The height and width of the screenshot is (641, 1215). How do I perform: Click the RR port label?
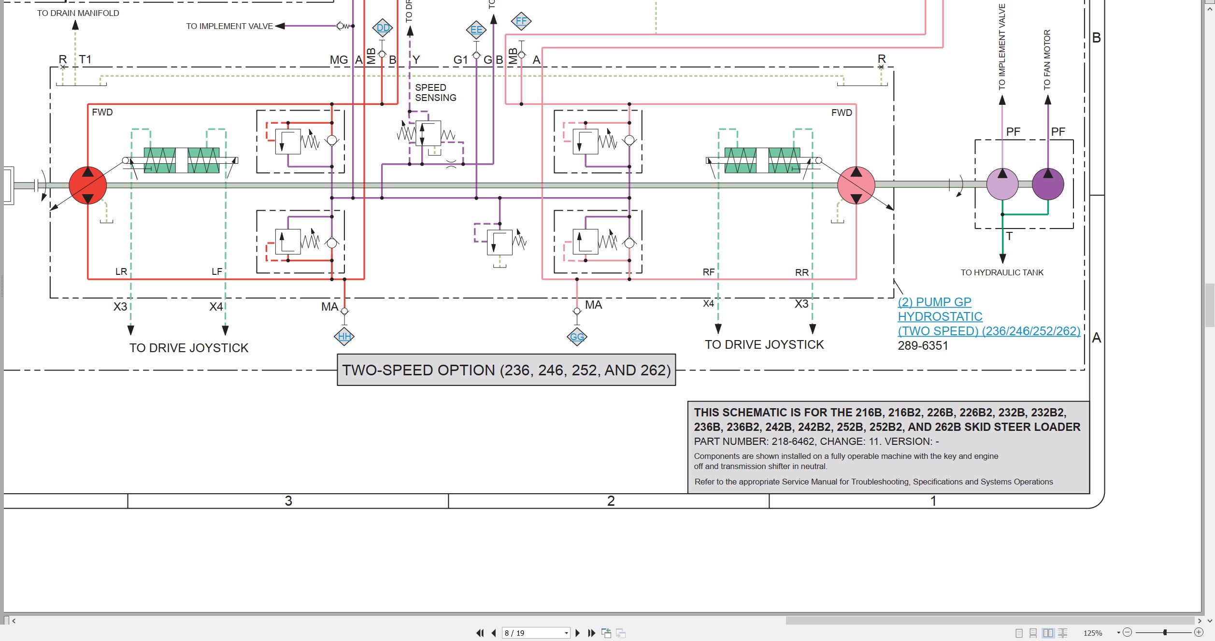pyautogui.click(x=802, y=272)
